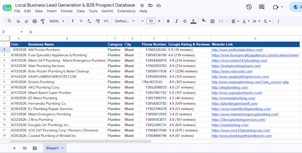Edit the font size field
Viewport: 302px width, 153px height.
click(x=151, y=21)
